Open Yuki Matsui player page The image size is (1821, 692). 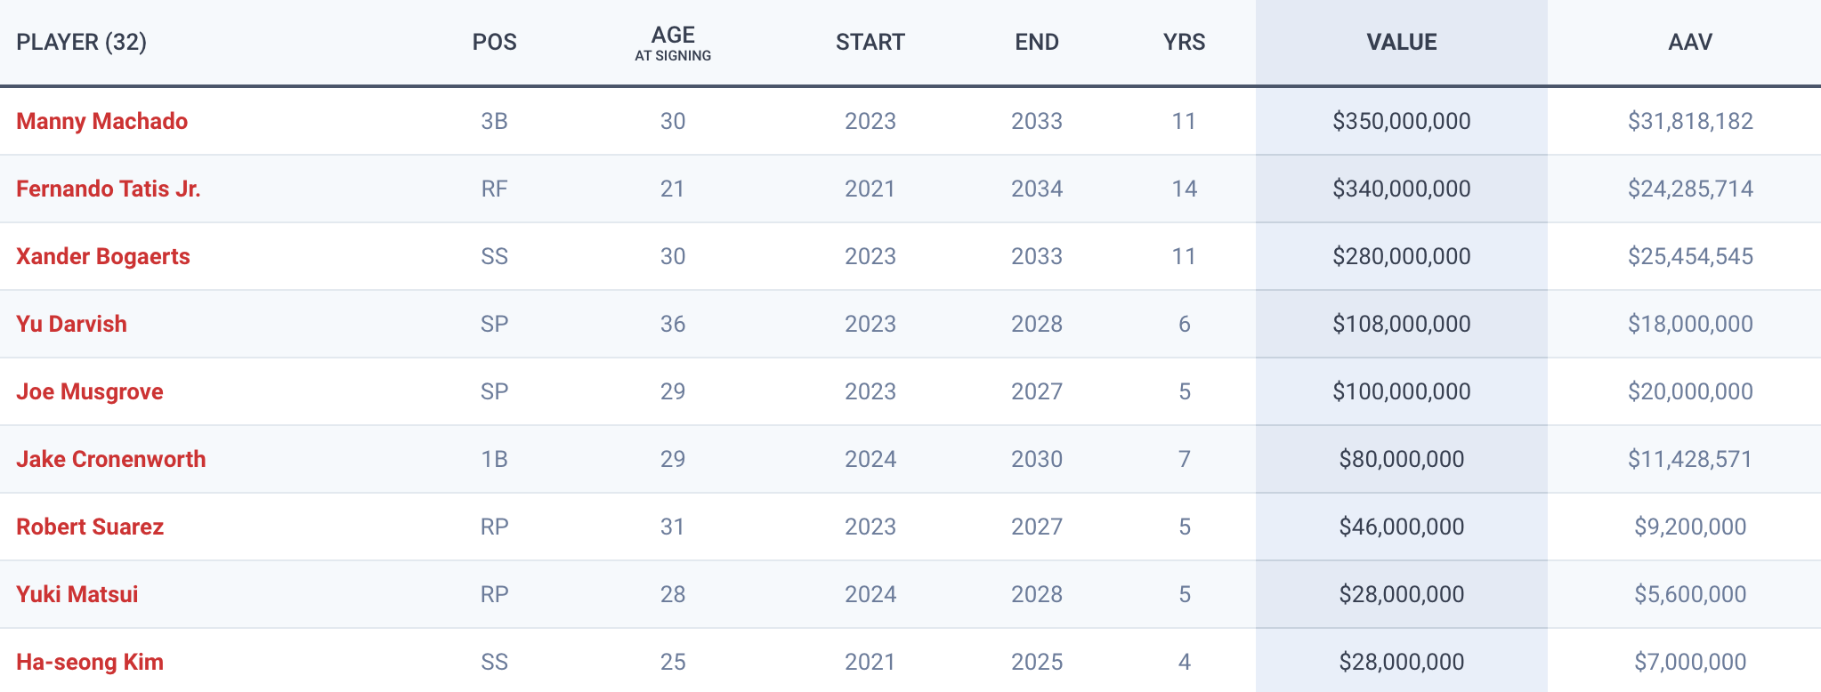[x=77, y=594]
